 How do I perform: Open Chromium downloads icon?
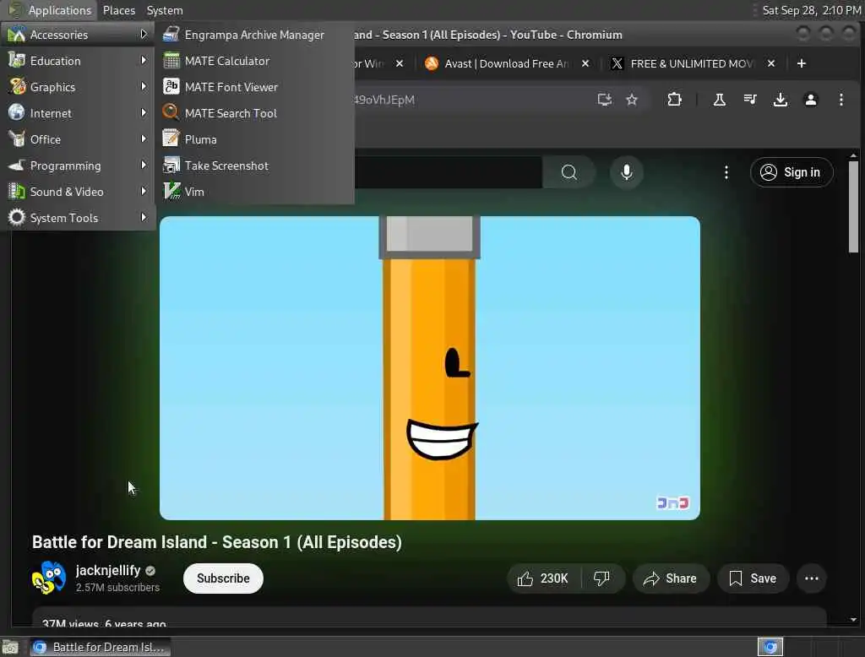pos(780,100)
